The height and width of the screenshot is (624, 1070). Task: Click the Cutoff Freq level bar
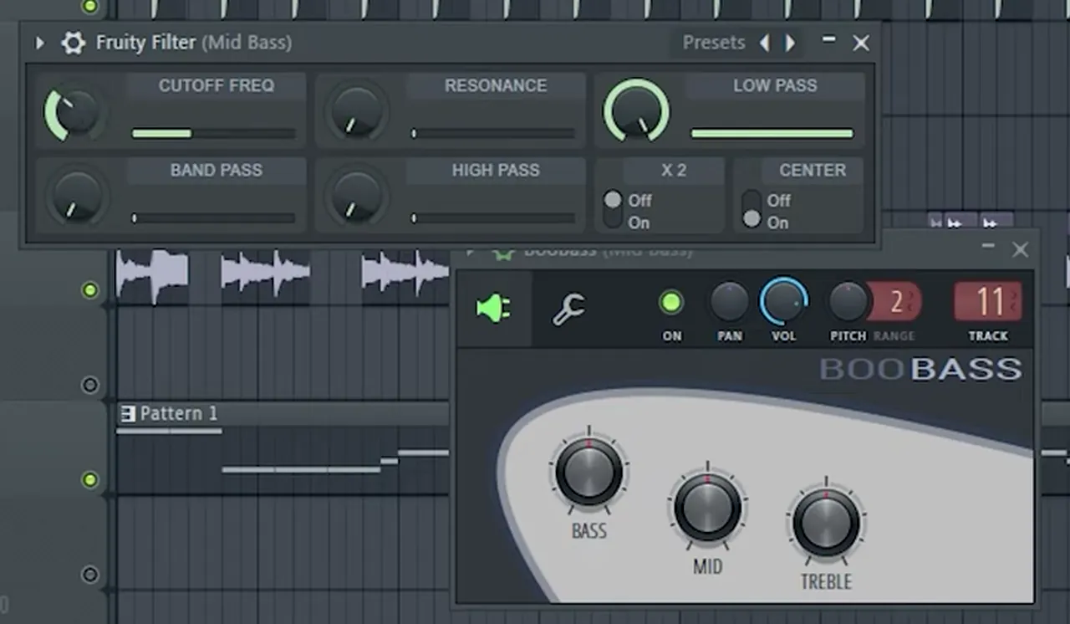click(213, 133)
